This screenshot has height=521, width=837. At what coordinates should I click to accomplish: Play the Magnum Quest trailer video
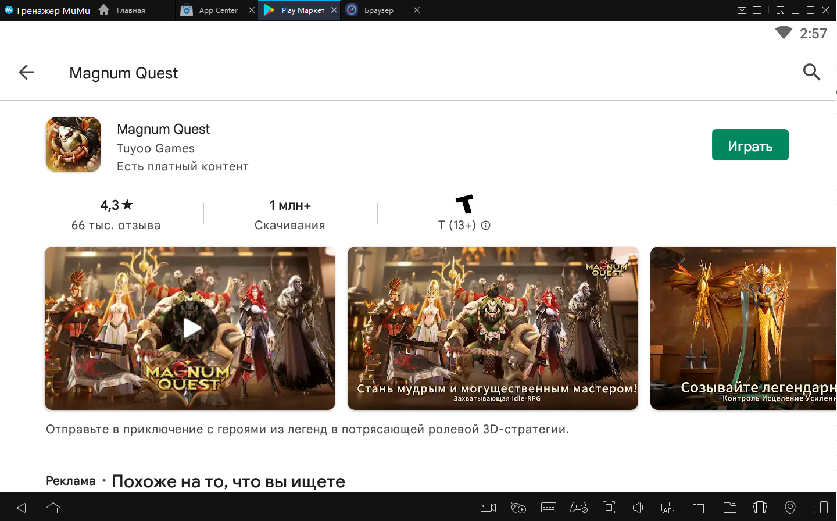190,328
